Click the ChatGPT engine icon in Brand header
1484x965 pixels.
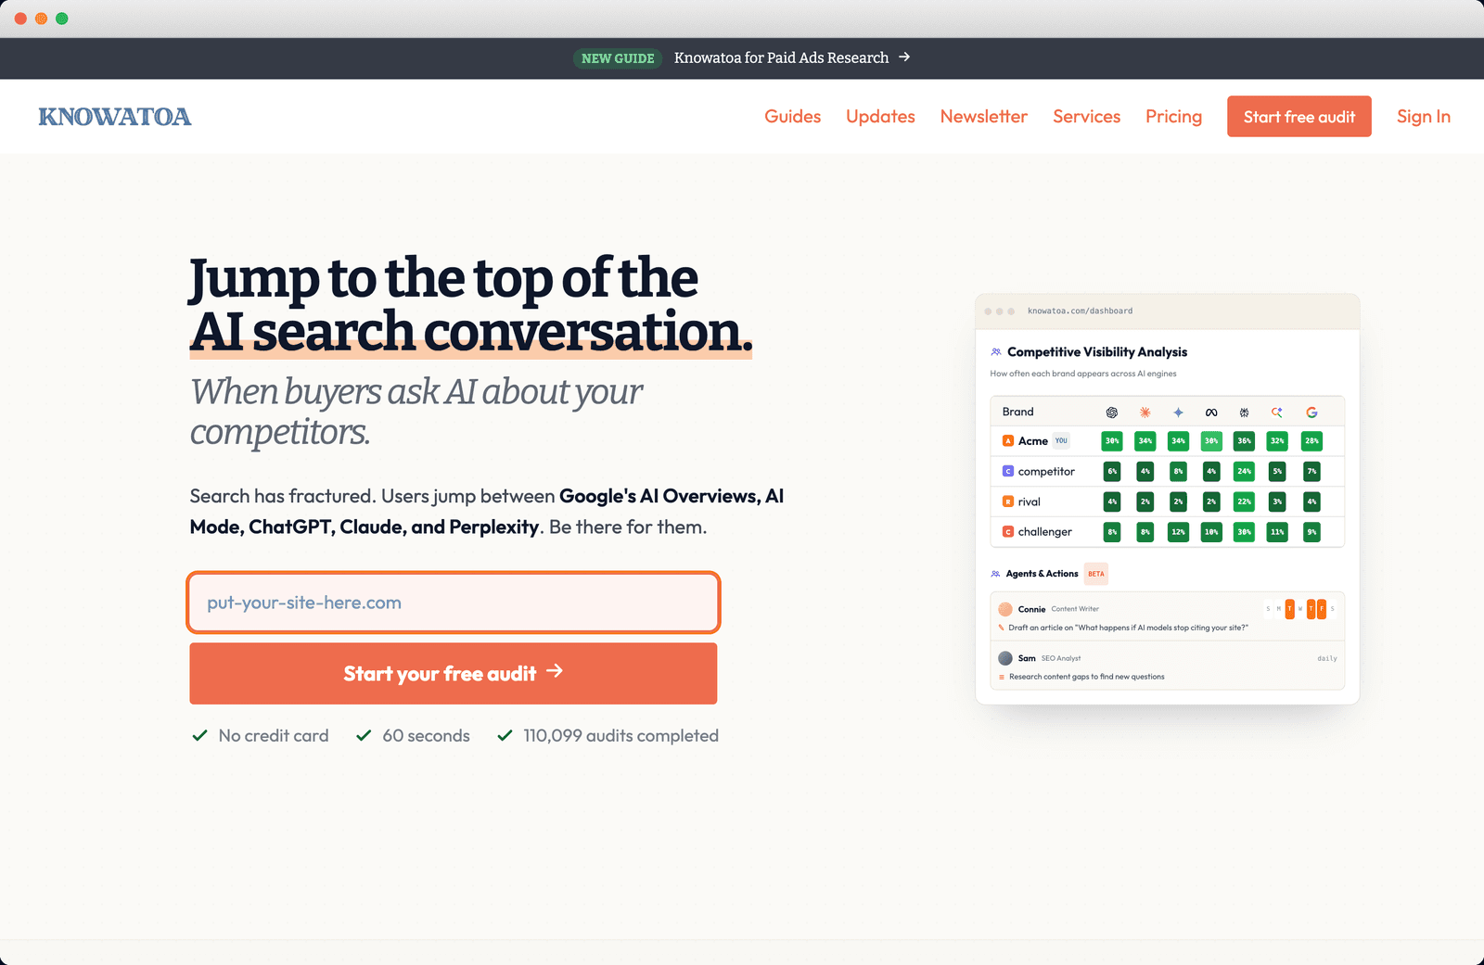(x=1112, y=413)
